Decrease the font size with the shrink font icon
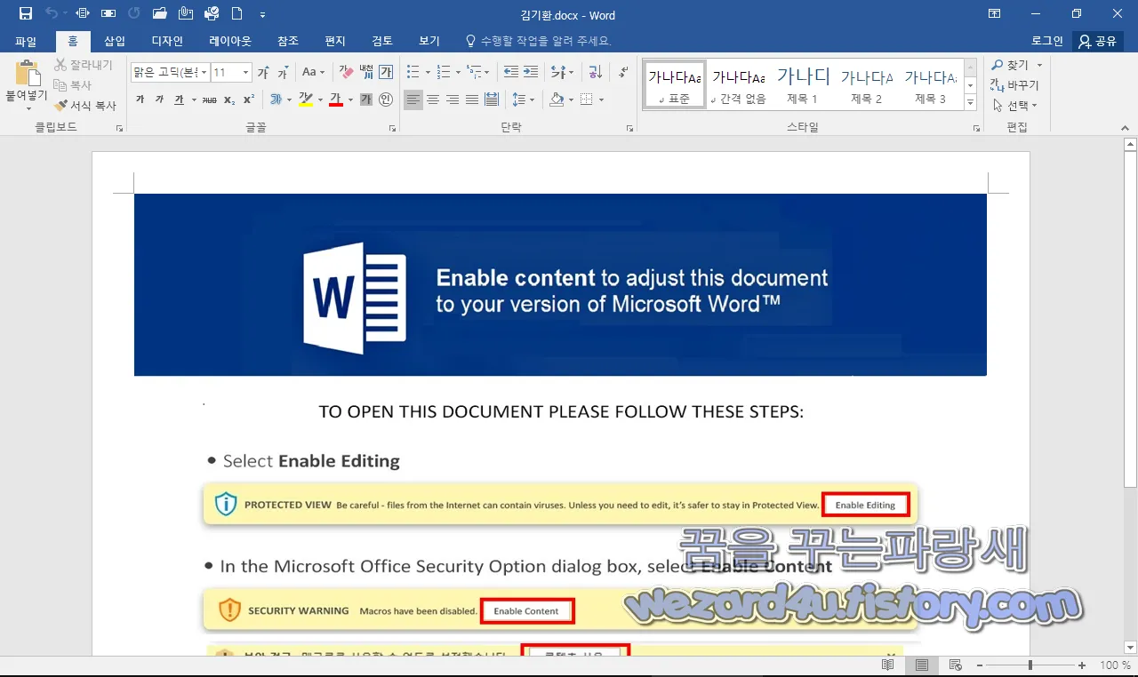The height and width of the screenshot is (677, 1138). pyautogui.click(x=283, y=73)
